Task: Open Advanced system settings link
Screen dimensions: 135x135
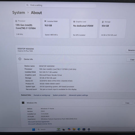Action: (78, 95)
